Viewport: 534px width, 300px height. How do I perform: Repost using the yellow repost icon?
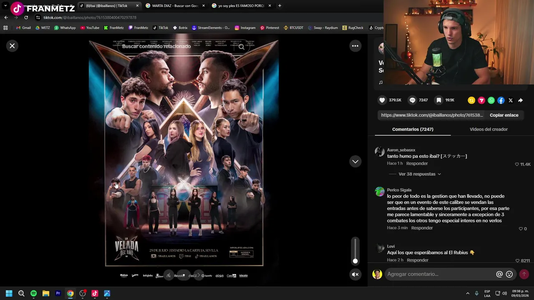tap(471, 100)
